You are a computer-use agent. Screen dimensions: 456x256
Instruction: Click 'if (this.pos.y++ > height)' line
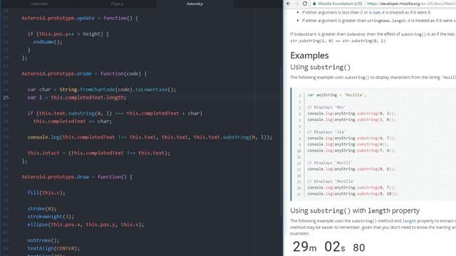click(x=68, y=34)
